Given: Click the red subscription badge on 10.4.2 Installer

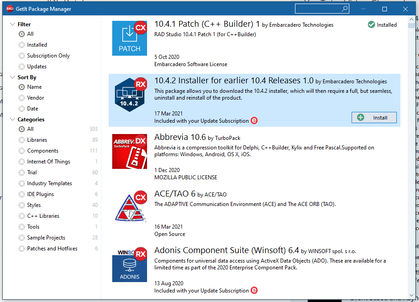Looking at the screenshot, I should [254, 120].
